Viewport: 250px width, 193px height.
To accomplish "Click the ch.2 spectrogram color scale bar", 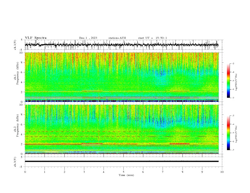I will 228,133.
